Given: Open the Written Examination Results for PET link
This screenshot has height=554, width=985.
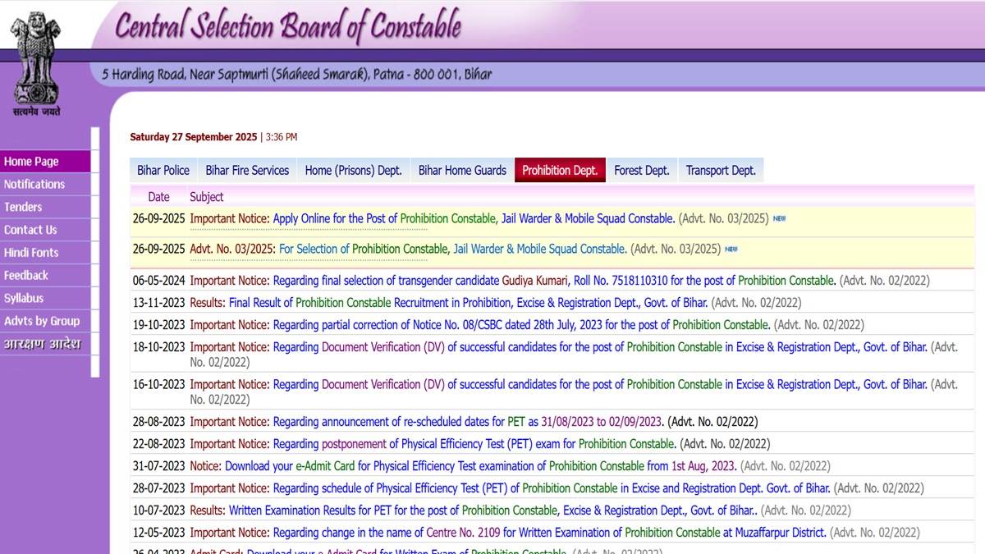Looking at the screenshot, I should 493,511.
